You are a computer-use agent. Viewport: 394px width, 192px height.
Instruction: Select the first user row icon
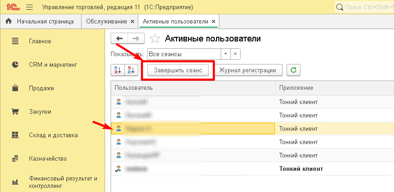(119, 102)
